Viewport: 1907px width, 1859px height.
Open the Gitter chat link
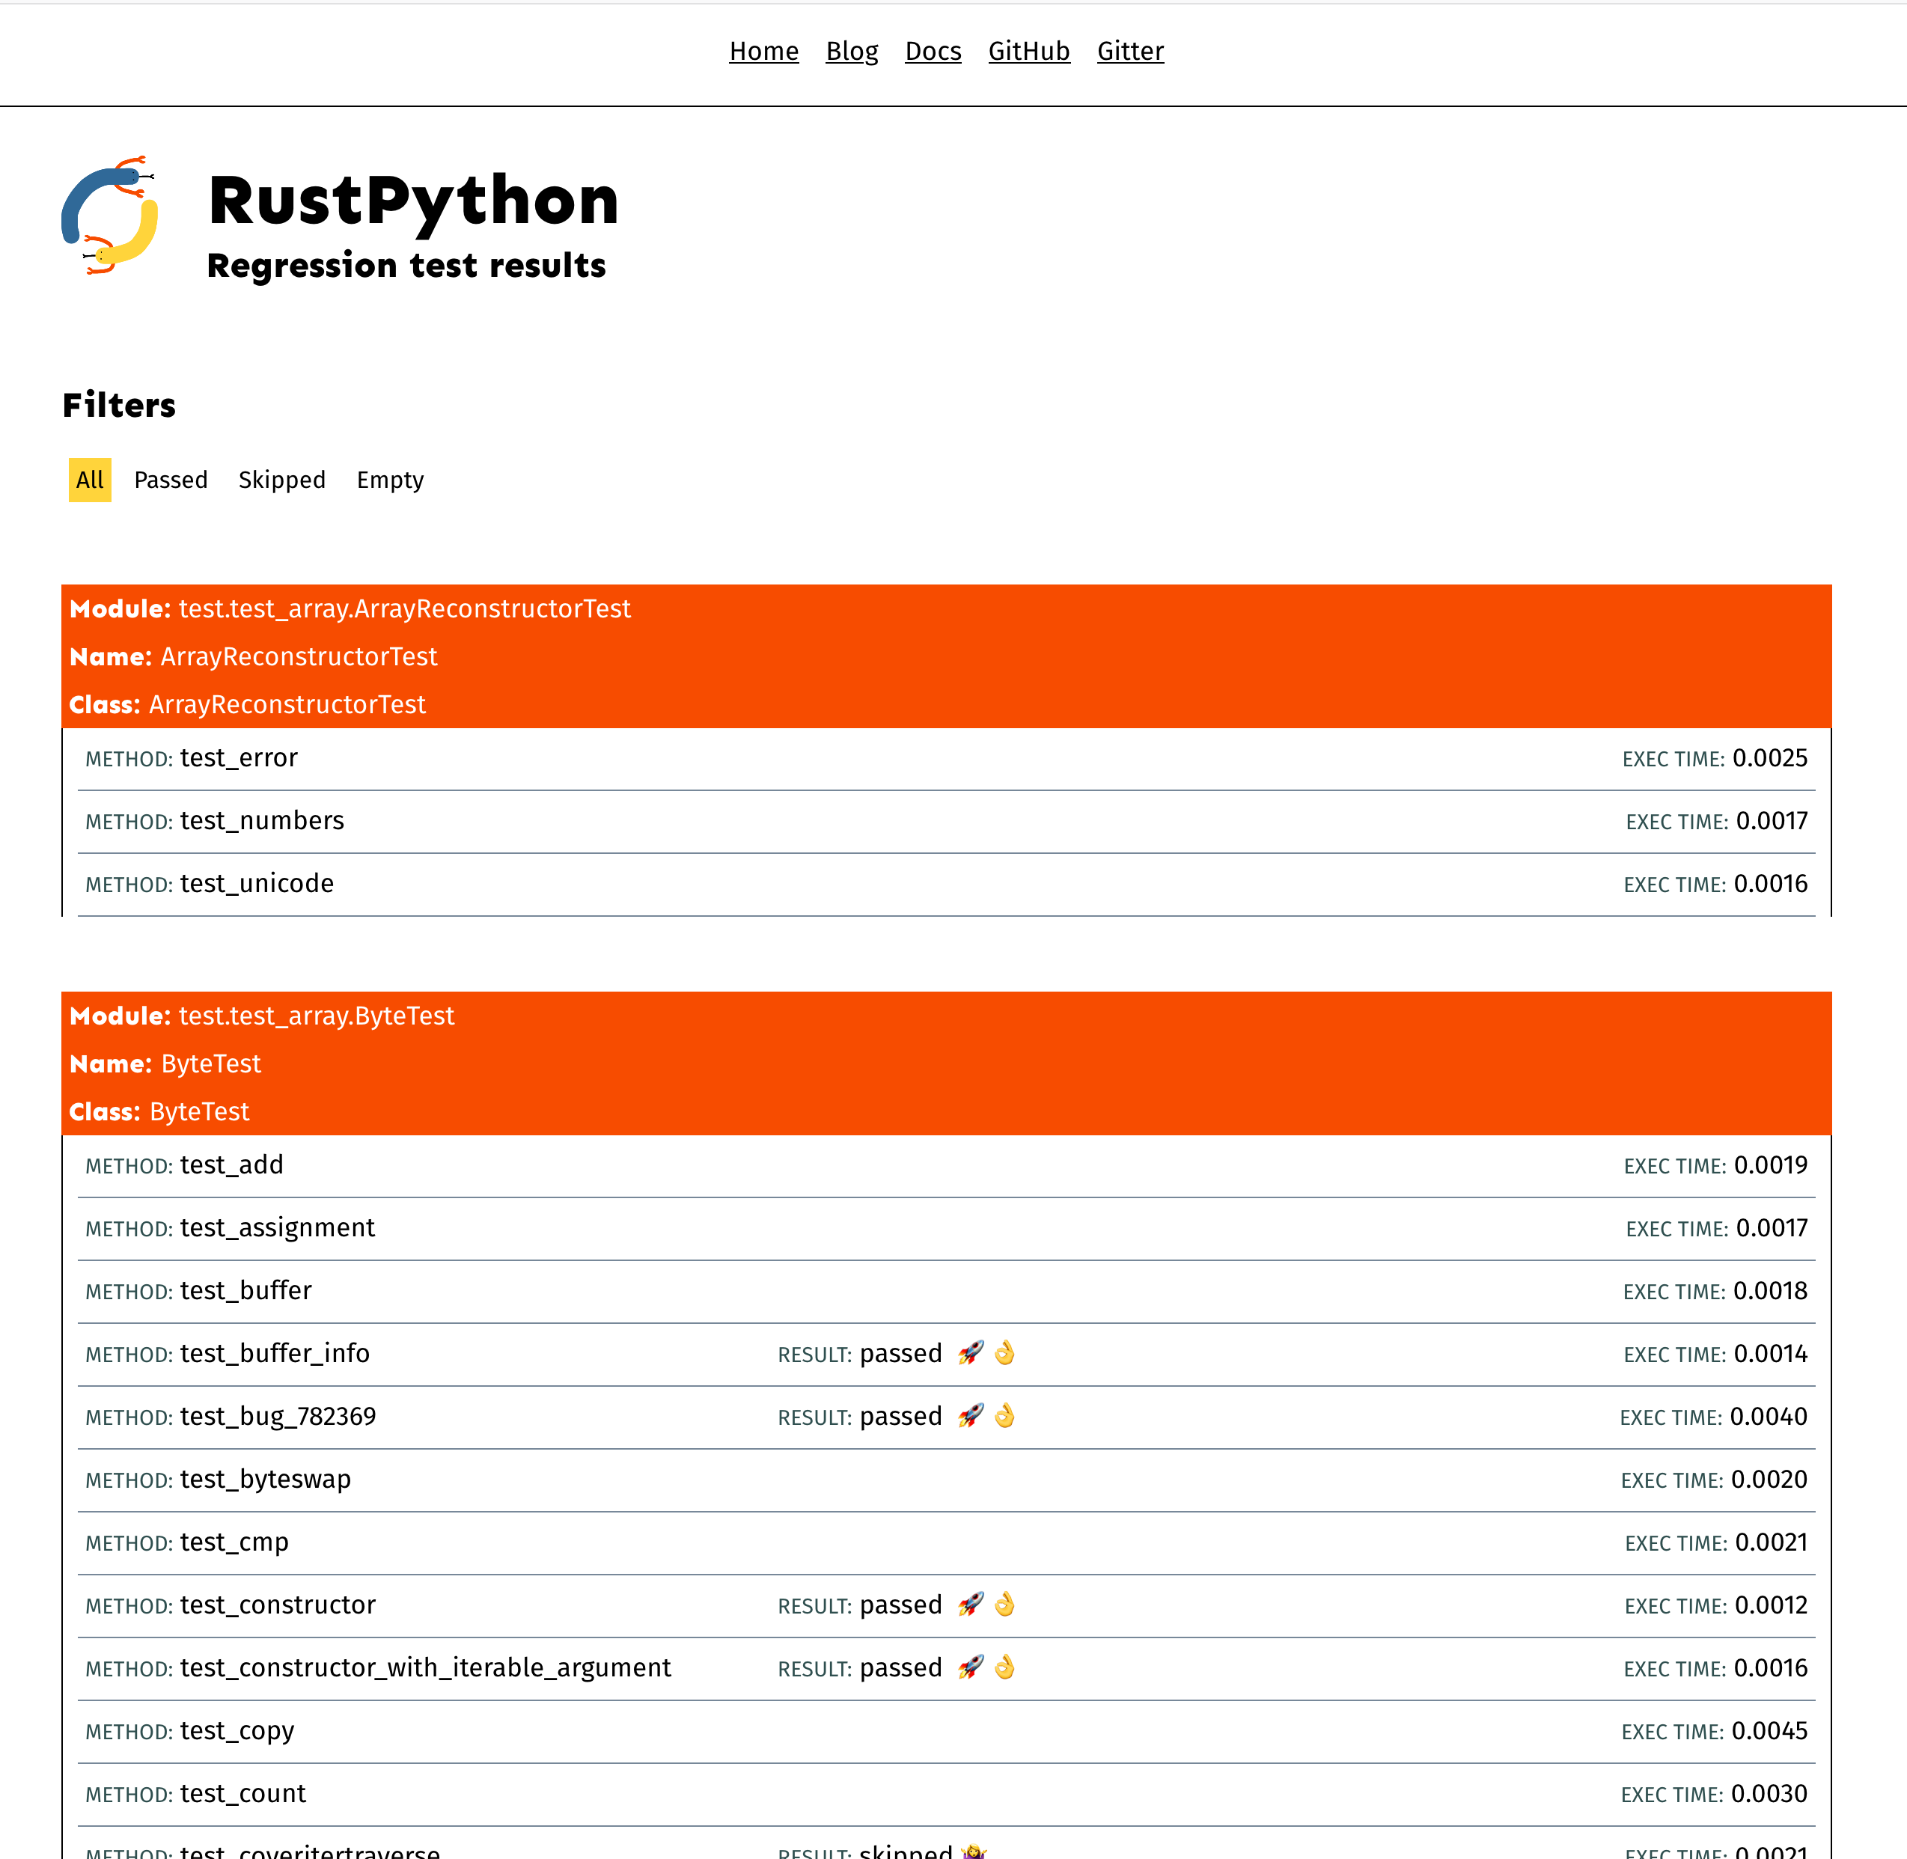(1129, 51)
